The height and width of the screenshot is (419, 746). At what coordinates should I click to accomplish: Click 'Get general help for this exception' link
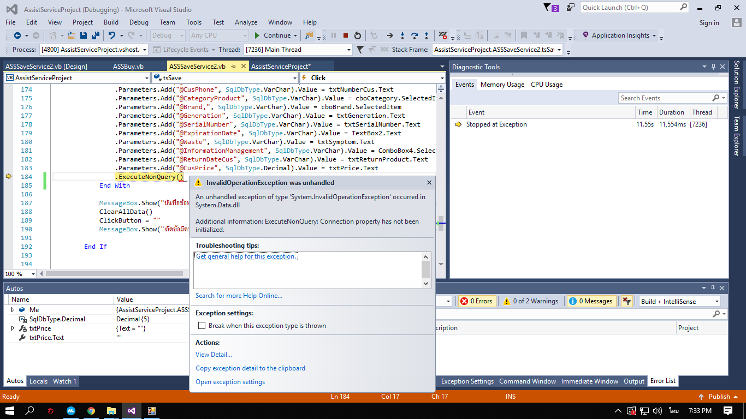pyautogui.click(x=246, y=256)
